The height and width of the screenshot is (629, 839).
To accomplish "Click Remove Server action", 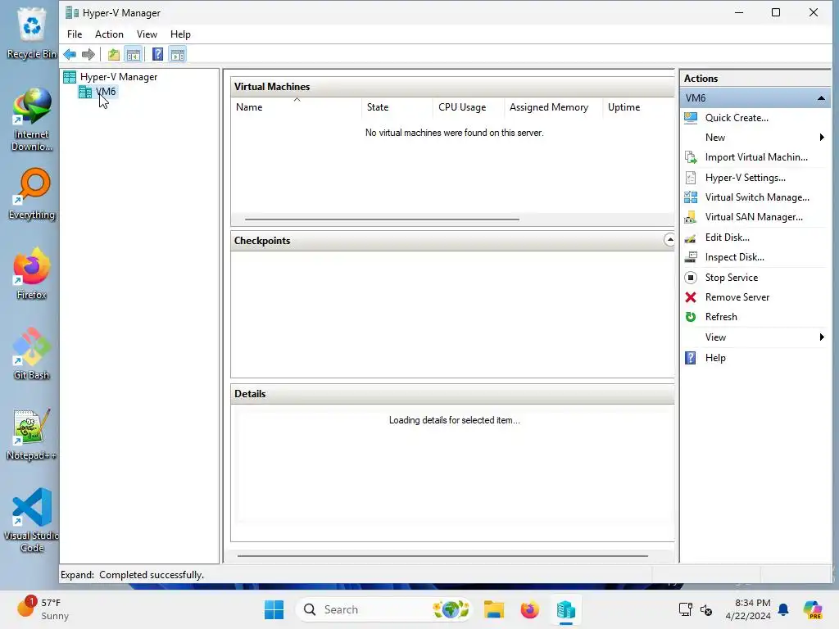I will click(737, 297).
